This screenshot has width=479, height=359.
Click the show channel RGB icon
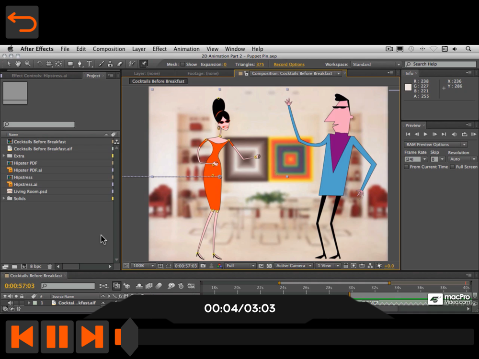click(x=219, y=266)
